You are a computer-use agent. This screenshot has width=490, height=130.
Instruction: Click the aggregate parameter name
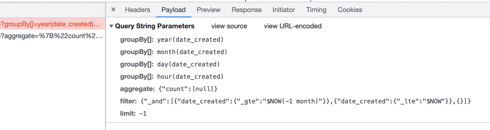137,89
